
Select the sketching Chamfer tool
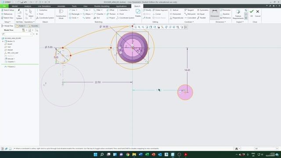tap(98, 14)
